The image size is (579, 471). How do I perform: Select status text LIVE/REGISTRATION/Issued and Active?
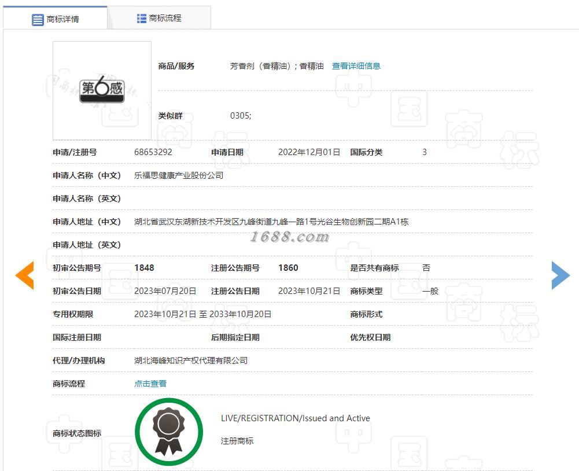point(296,418)
